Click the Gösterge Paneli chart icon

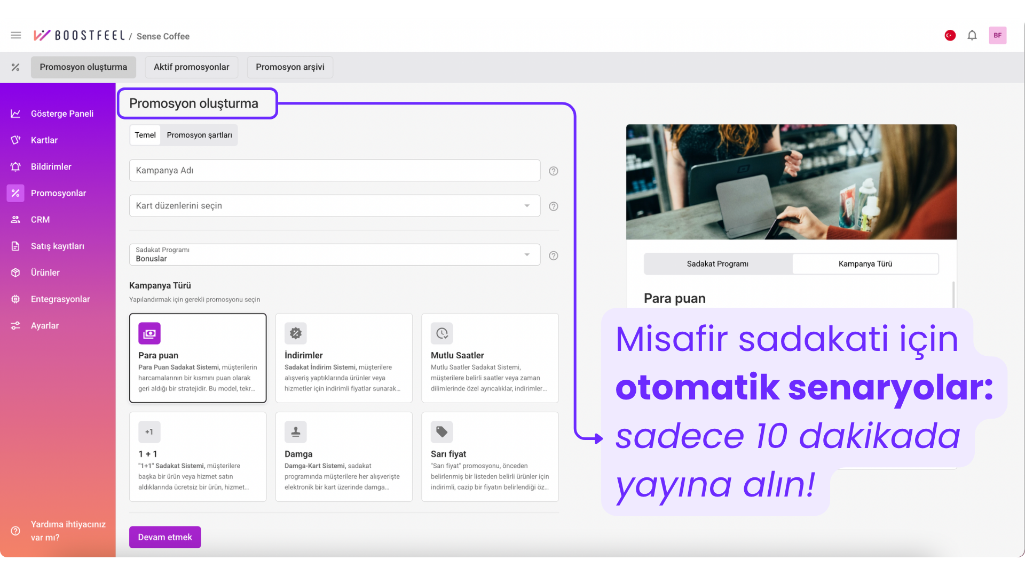[x=15, y=114]
